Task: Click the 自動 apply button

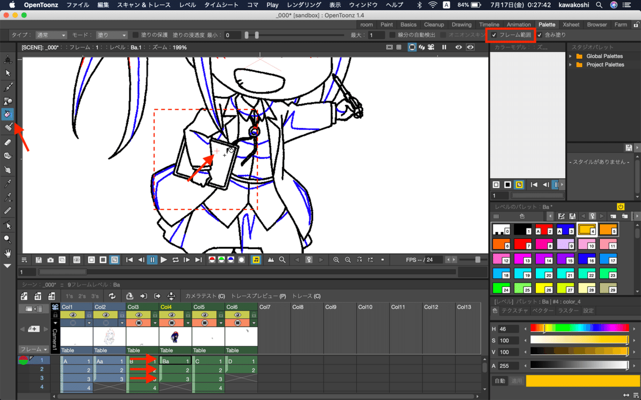Action: 499,381
